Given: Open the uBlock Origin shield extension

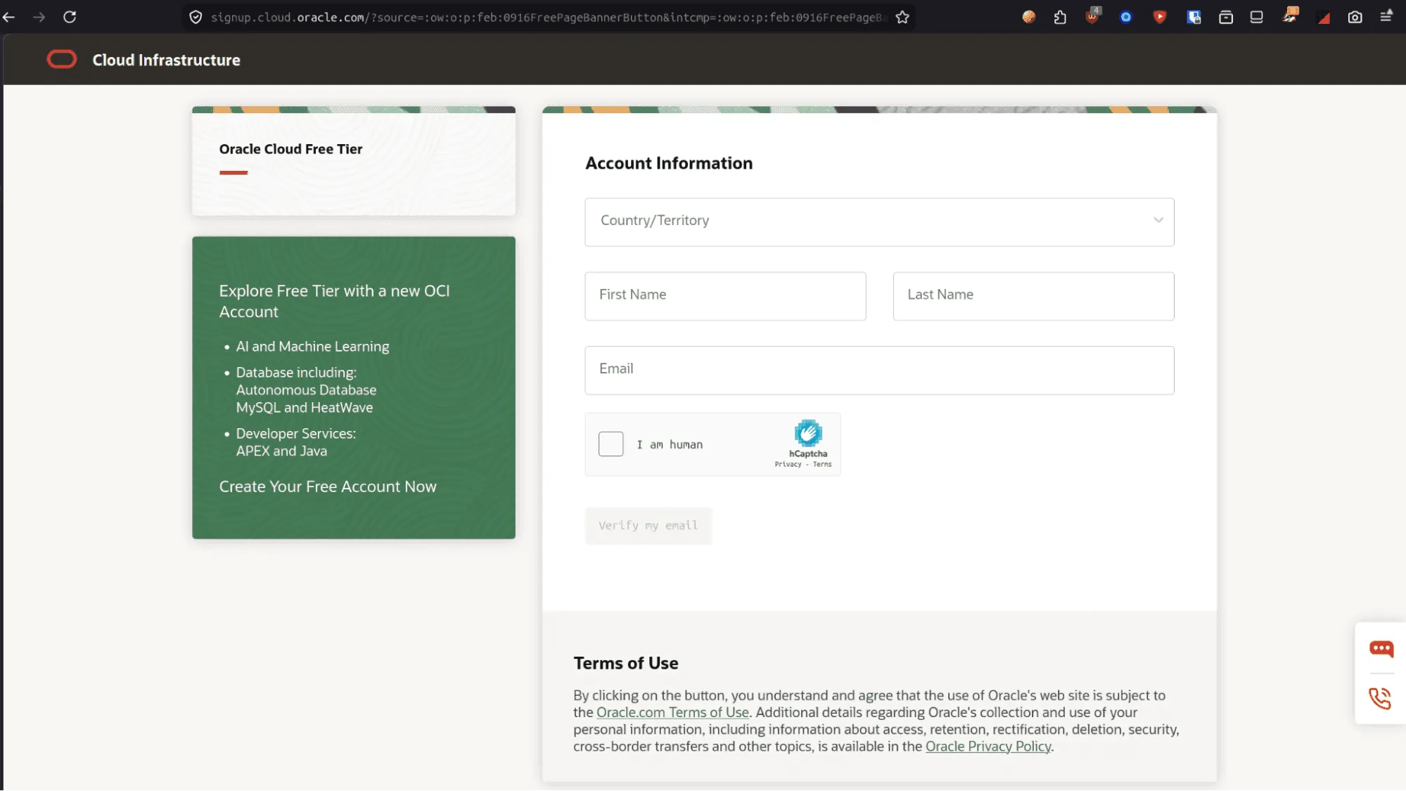Looking at the screenshot, I should 1092,16.
